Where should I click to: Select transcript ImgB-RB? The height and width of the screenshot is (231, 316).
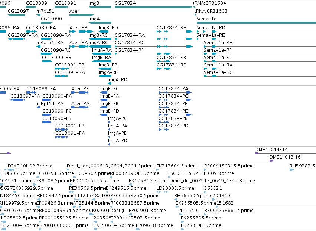click(x=108, y=65)
